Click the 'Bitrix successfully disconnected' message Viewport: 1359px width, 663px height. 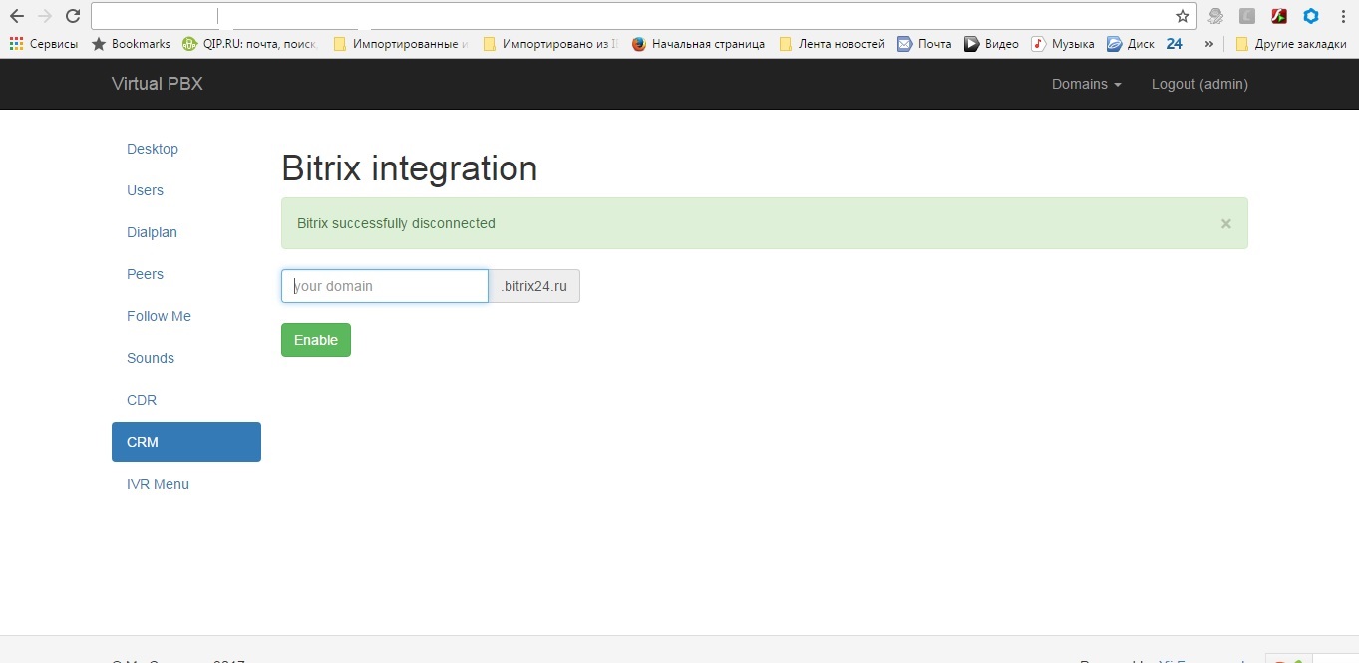coord(396,223)
